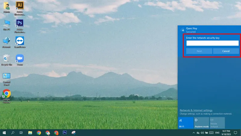This screenshot has height=136, width=241.
Task: Expand hidden system tray icons
Action: 193,133
